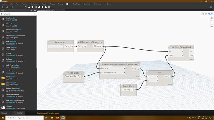Screen dimensions: 214x120
Task: Click chevron on list input of FilterByBoolMask
Action: pos(182,51)
